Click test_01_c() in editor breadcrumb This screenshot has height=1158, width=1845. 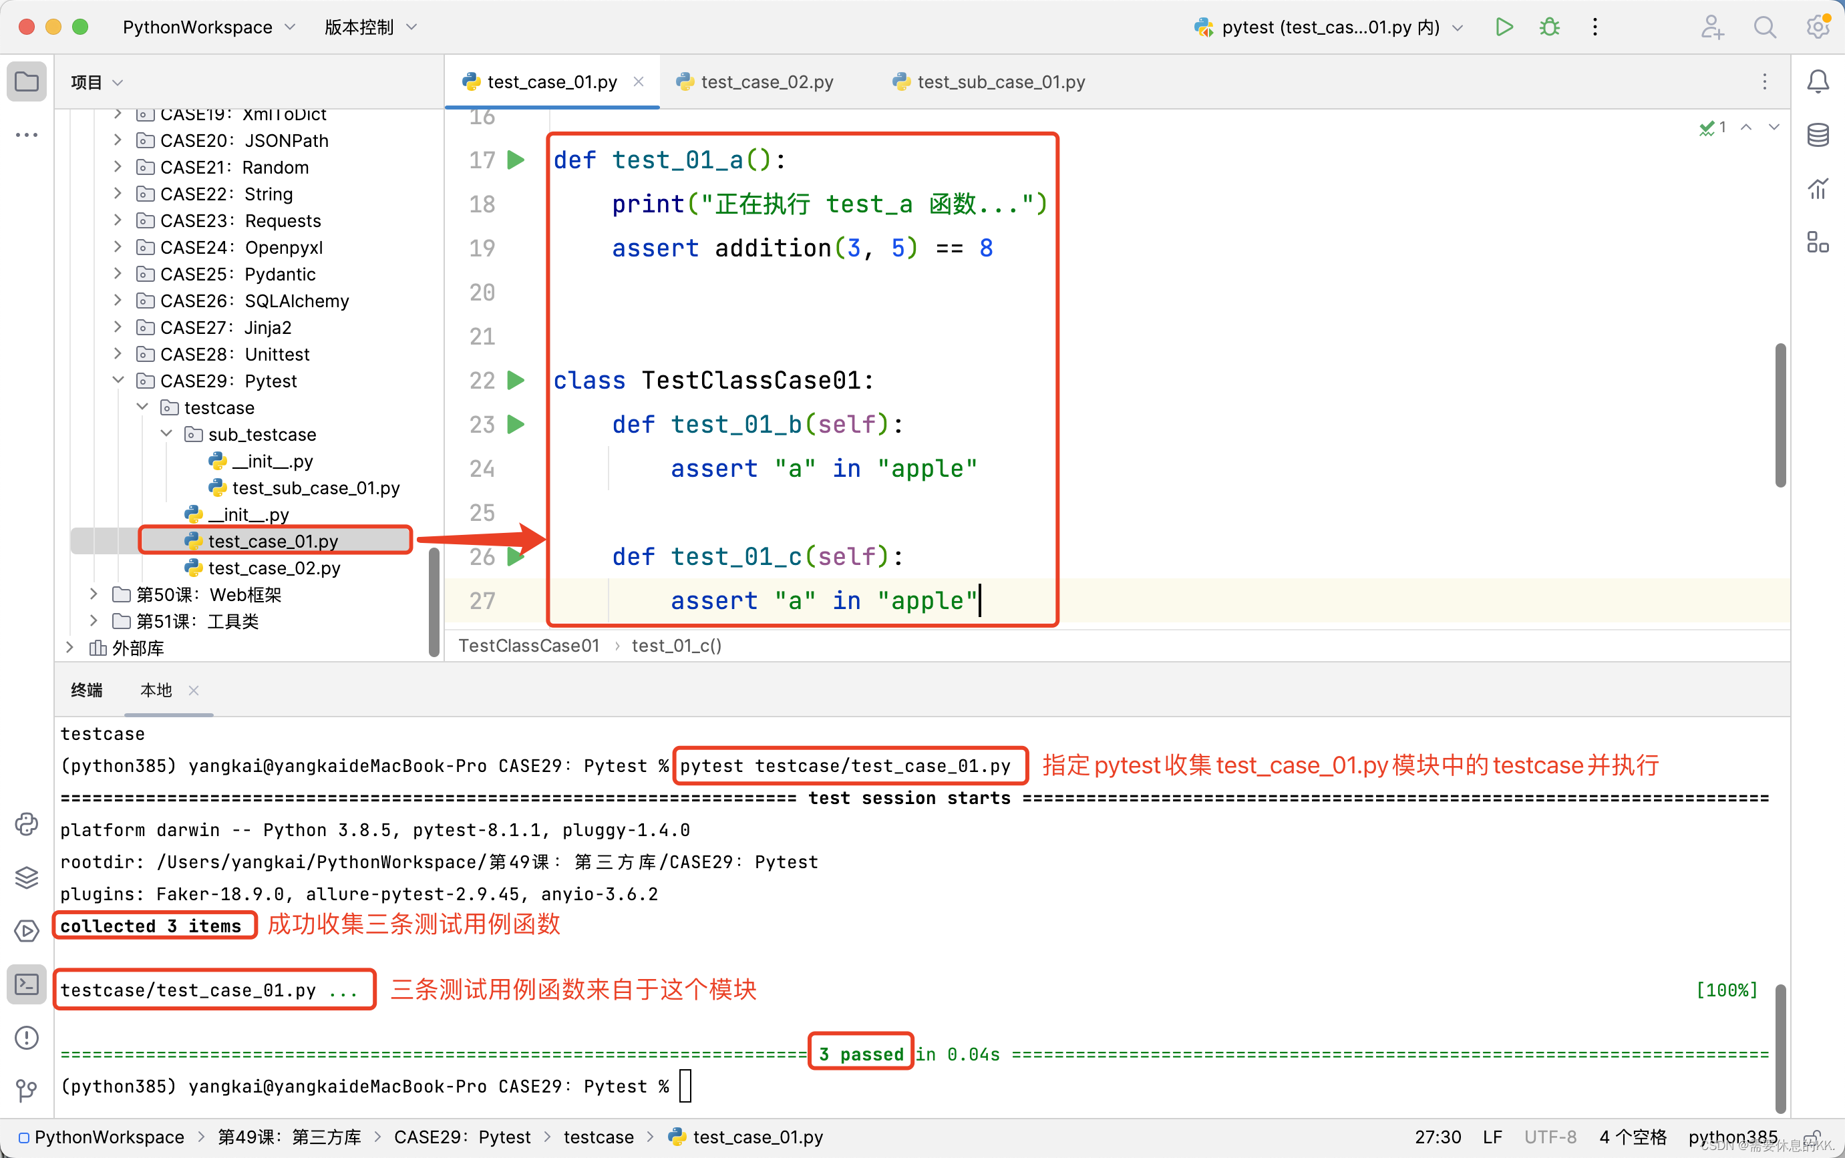(676, 646)
